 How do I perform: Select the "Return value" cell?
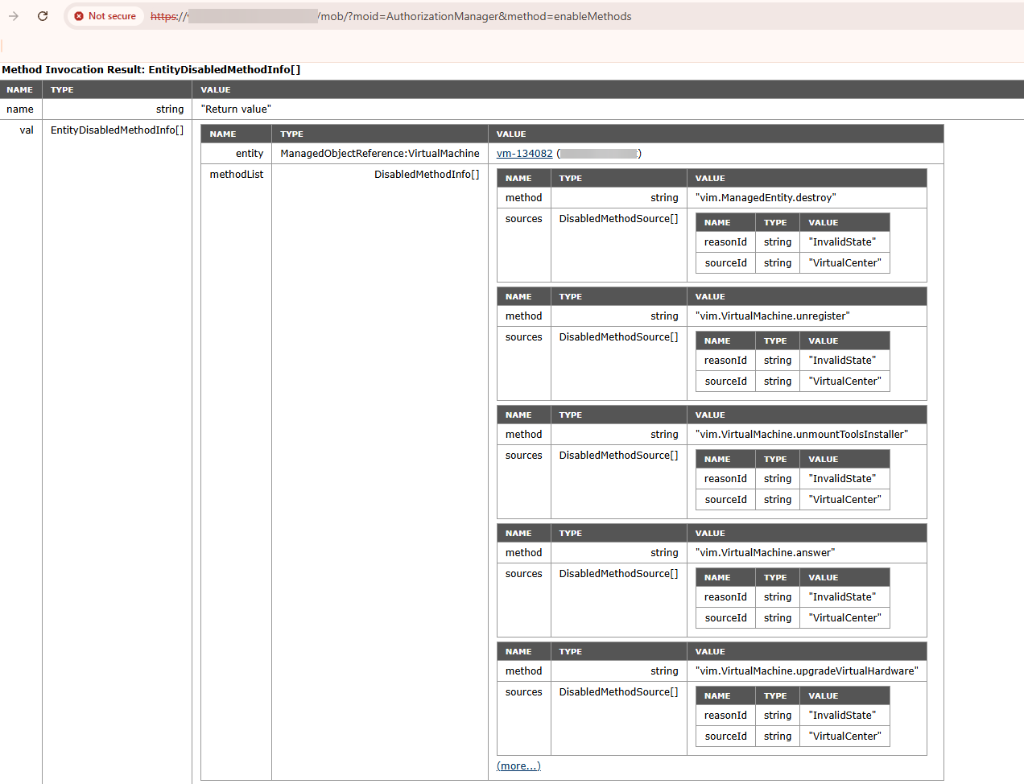[236, 109]
